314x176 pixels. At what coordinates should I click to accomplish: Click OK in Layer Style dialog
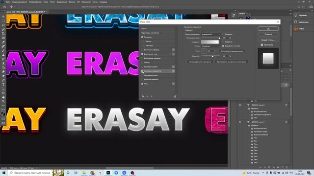[x=268, y=29]
